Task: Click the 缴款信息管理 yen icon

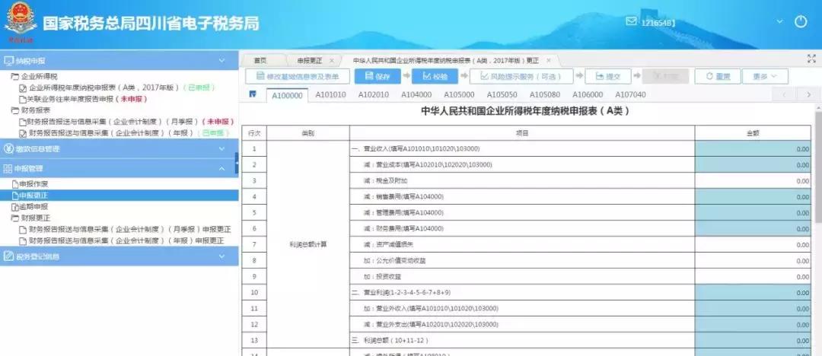Action: tap(8, 149)
